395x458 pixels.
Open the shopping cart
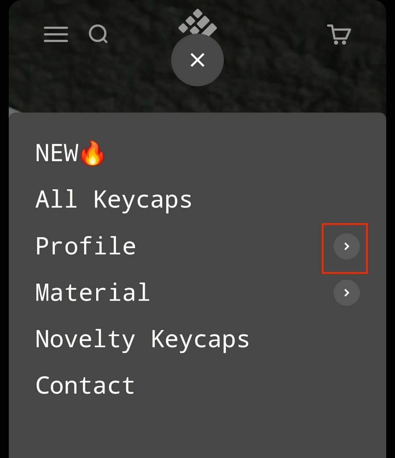click(339, 35)
